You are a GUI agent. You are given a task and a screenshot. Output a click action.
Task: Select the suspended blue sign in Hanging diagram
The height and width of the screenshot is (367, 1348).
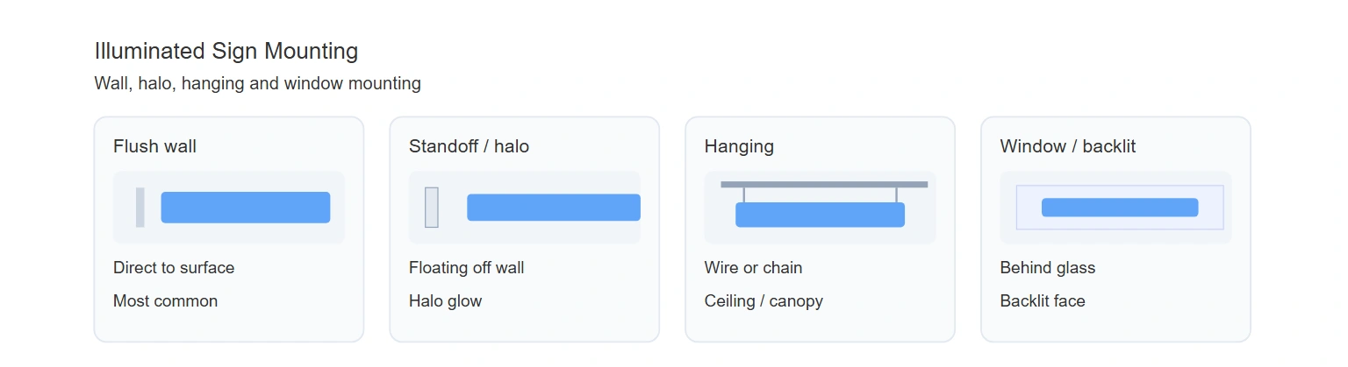(x=820, y=215)
